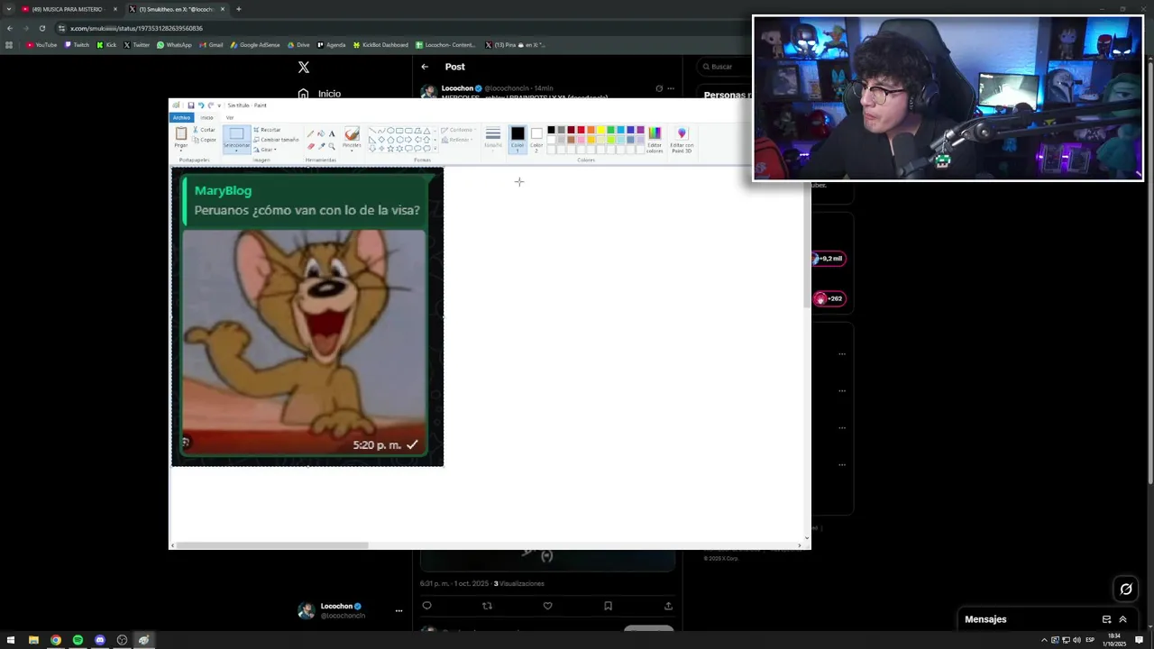Open account menu dots beside Locochon
The image size is (1154, 649).
398,610
